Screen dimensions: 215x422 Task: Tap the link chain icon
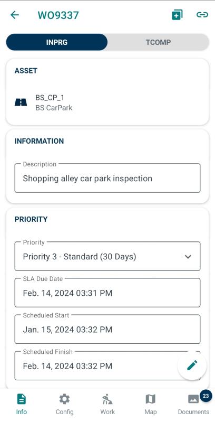(202, 15)
